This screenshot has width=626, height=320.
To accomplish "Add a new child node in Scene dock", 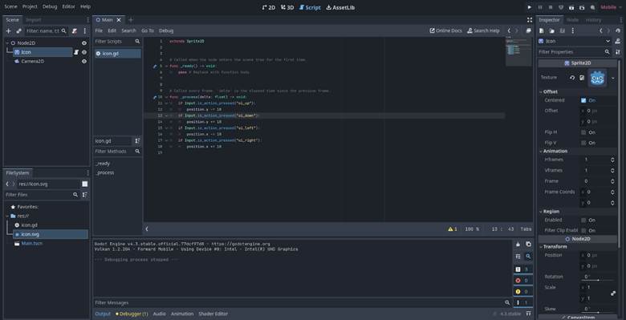I will pos(8,30).
